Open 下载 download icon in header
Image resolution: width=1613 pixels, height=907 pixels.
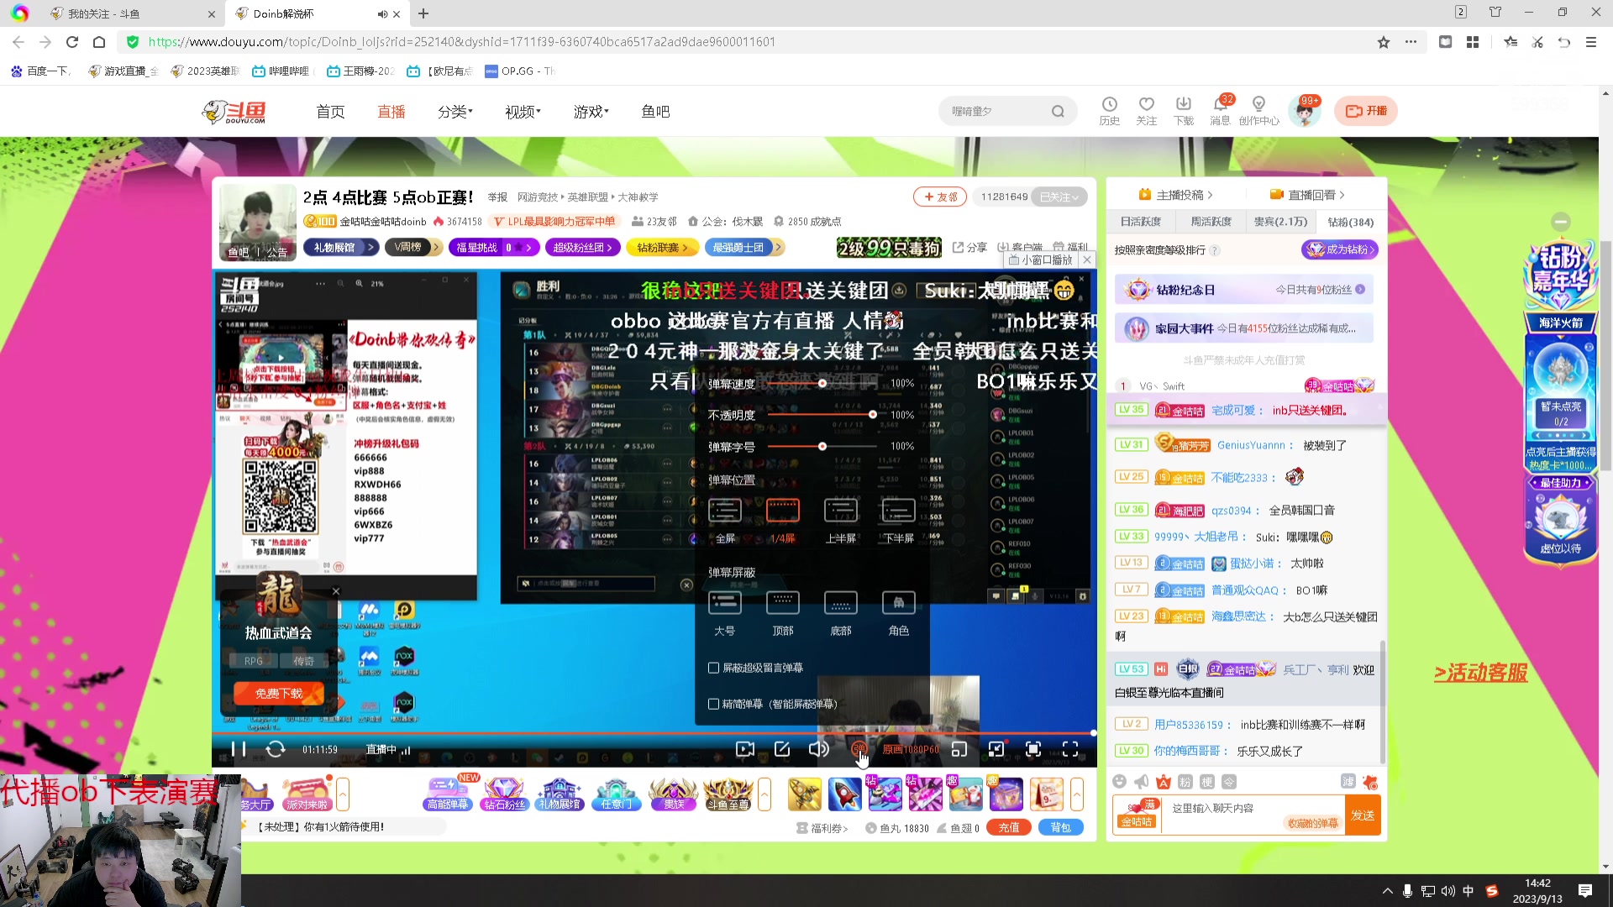point(1183,111)
